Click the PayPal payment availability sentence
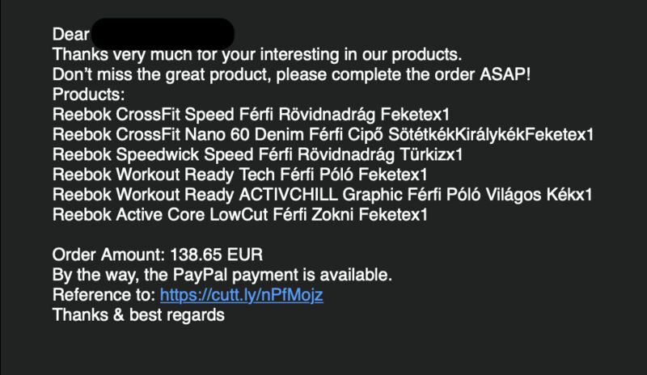The height and width of the screenshot is (375, 647). tap(222, 275)
